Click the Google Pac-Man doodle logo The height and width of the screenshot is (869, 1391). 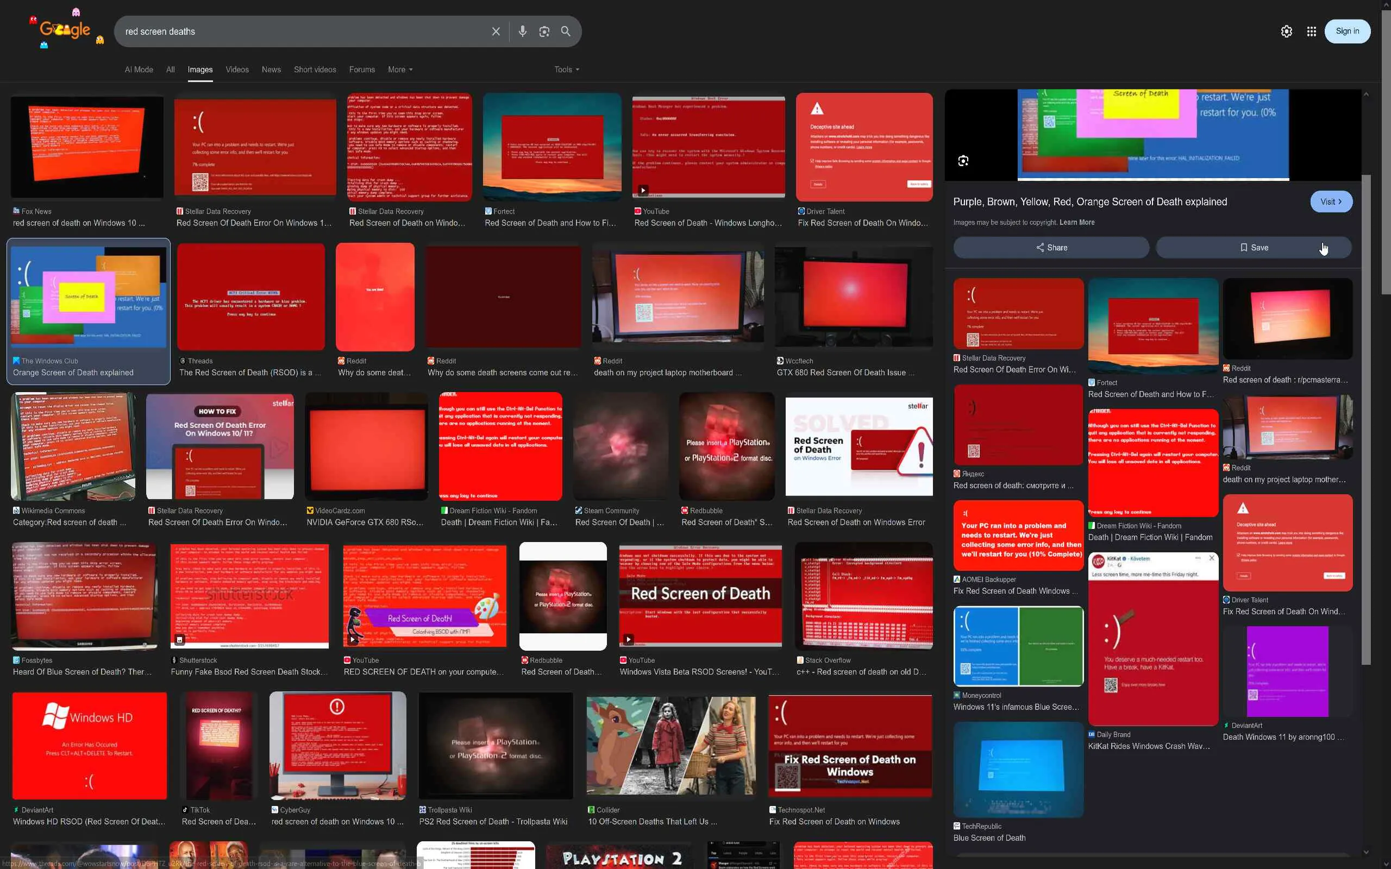(66, 30)
